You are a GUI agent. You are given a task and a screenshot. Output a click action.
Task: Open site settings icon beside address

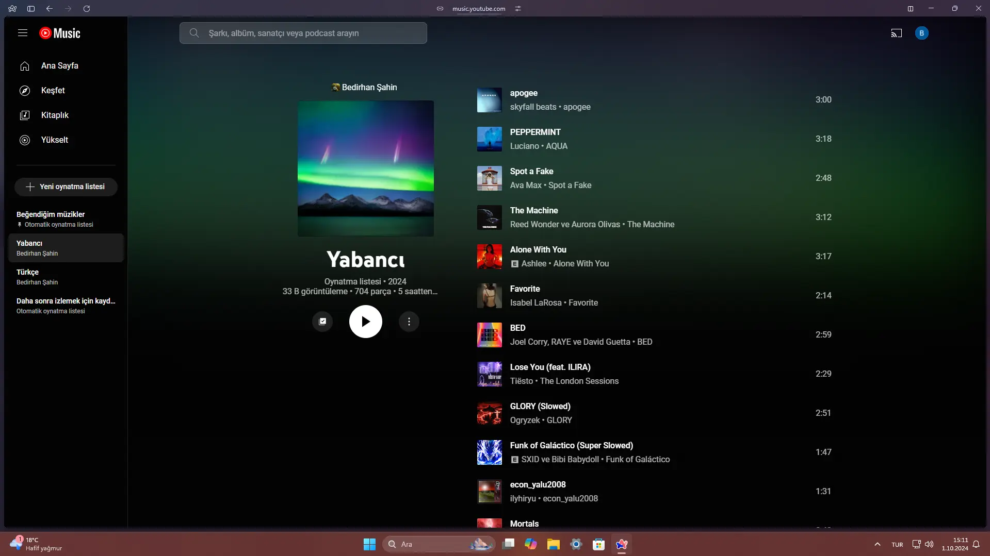pyautogui.click(x=518, y=8)
